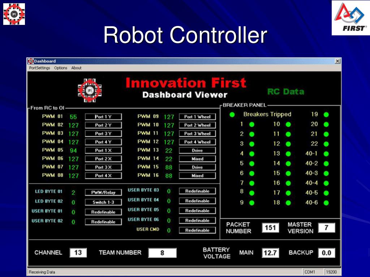Click breaker 5 status light
Image resolution: width=370 pixels, height=277 pixels.
[252, 164]
